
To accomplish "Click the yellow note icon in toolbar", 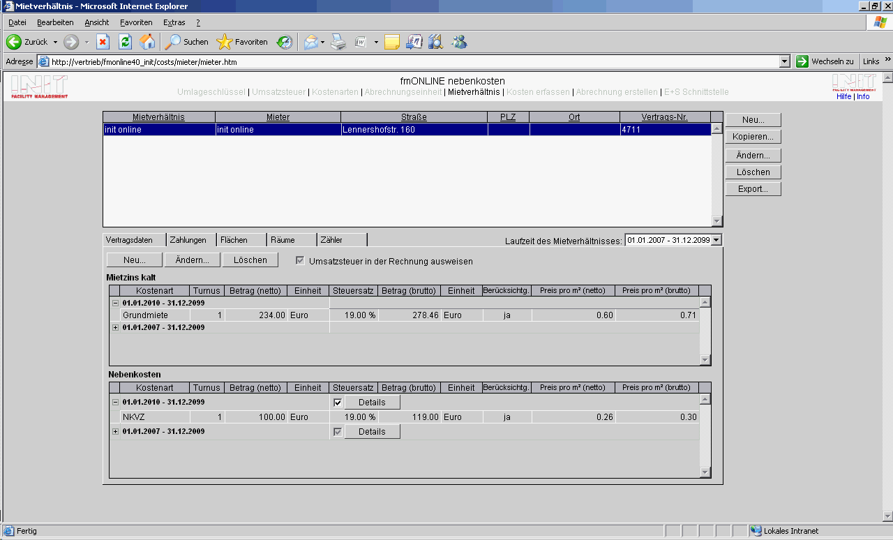I will pos(392,42).
